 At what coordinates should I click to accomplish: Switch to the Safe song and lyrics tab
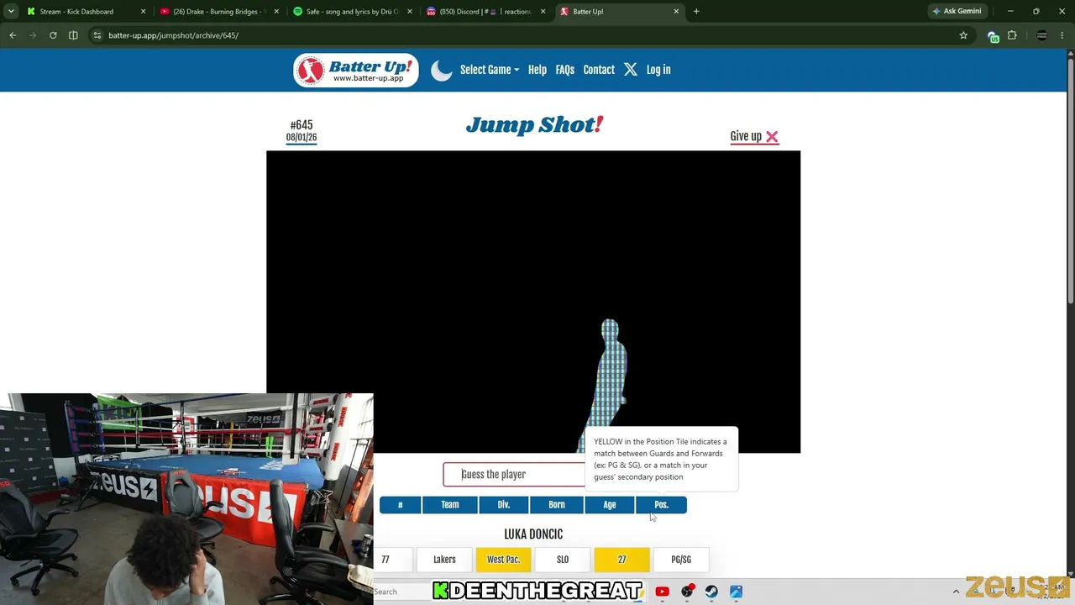(x=352, y=12)
